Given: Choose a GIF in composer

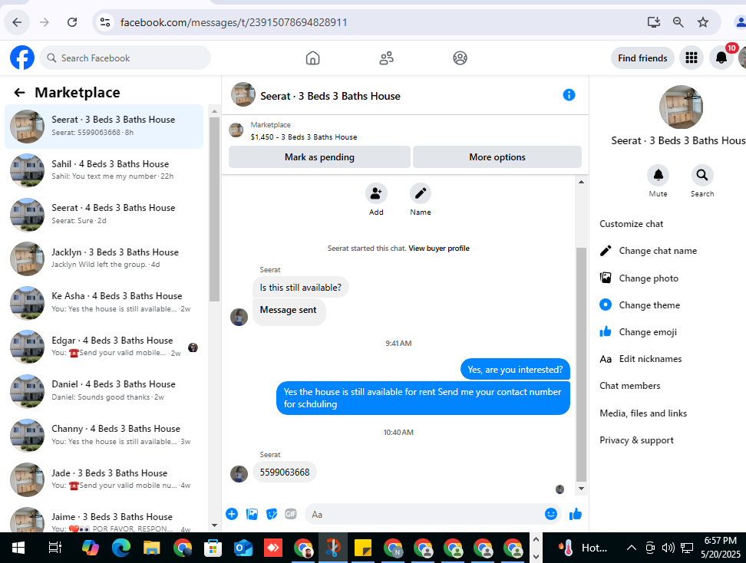Looking at the screenshot, I should pyautogui.click(x=291, y=514).
